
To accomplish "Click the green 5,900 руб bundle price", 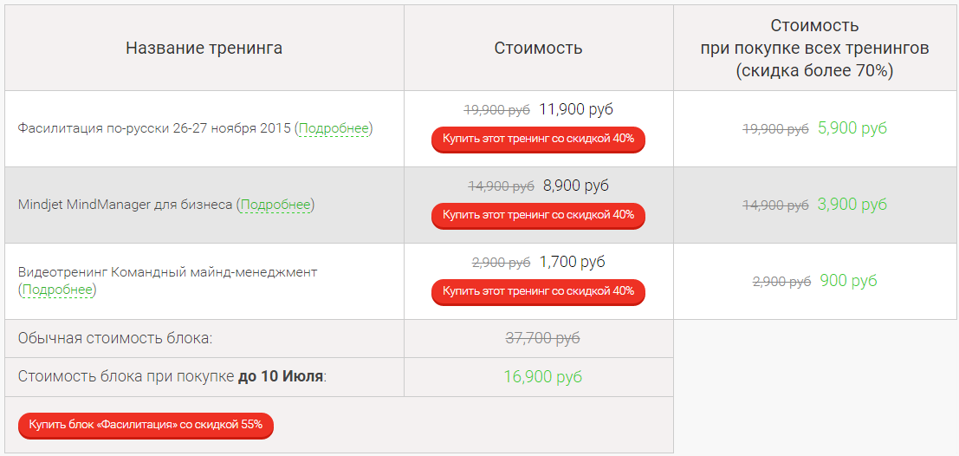I will (852, 128).
